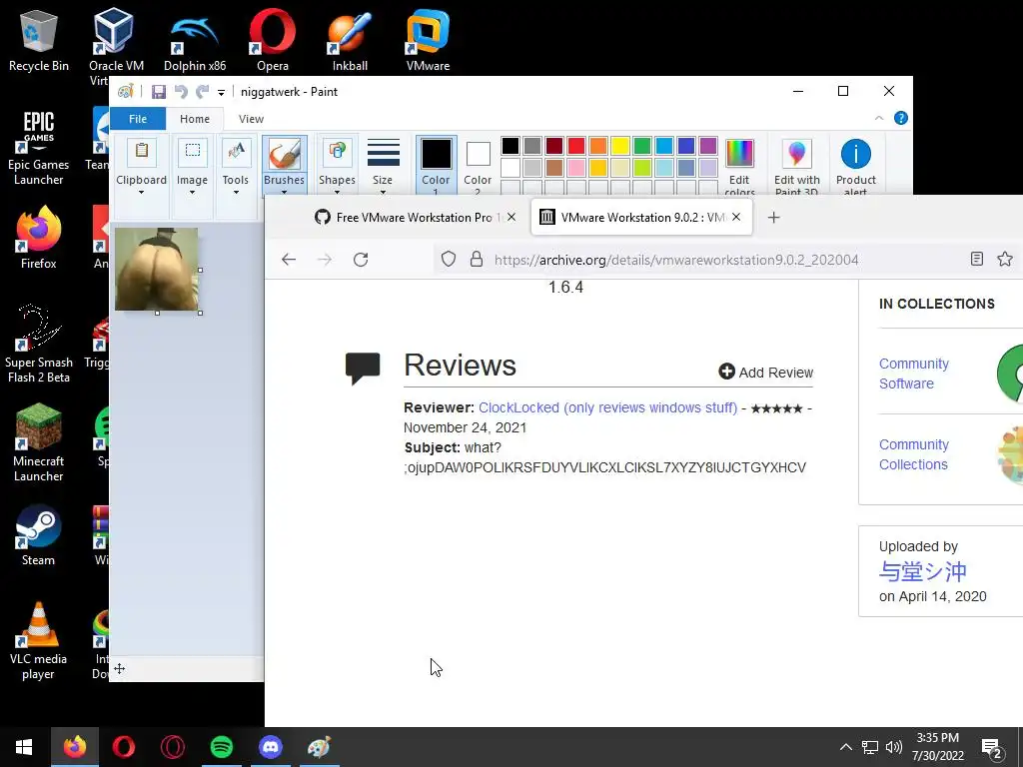Open VLC media player desktop icon

coord(39,642)
